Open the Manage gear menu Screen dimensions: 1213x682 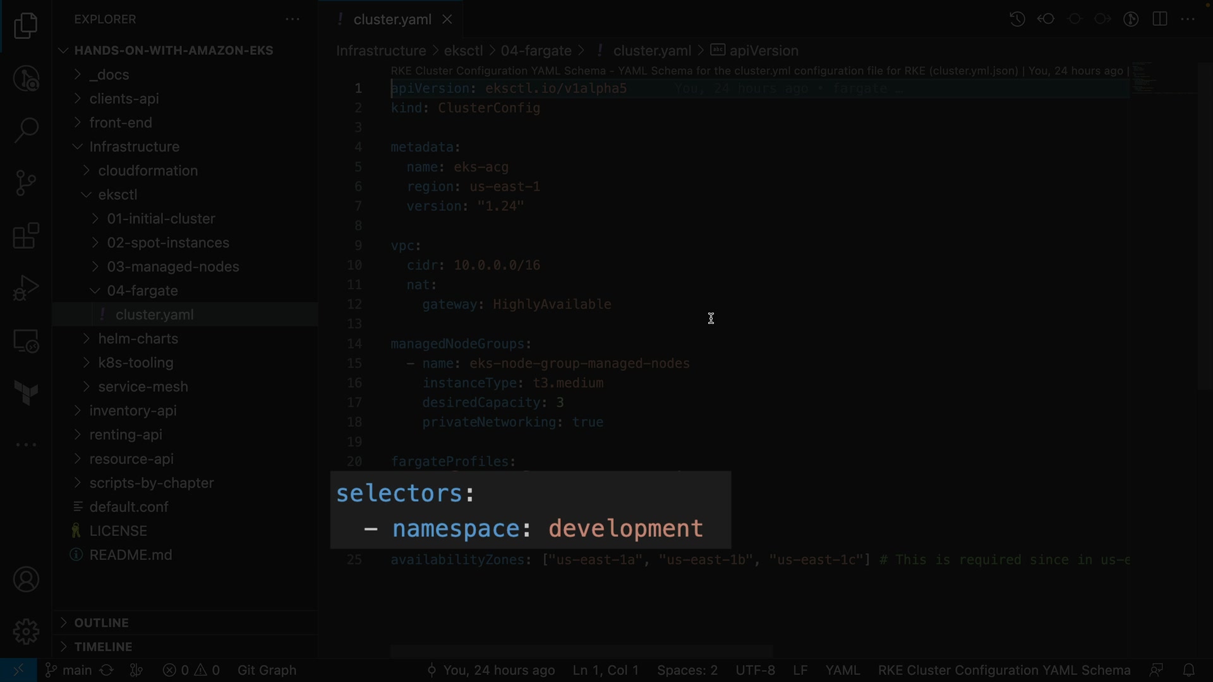pos(26,631)
